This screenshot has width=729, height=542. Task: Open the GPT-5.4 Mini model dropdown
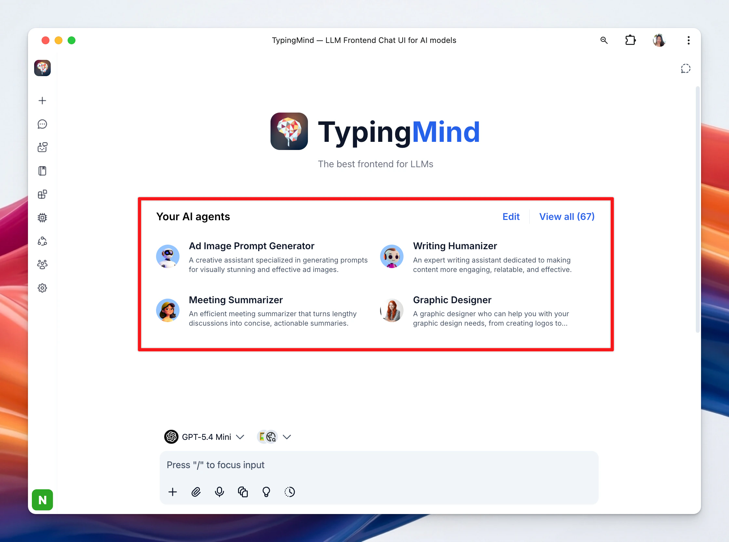[204, 437]
